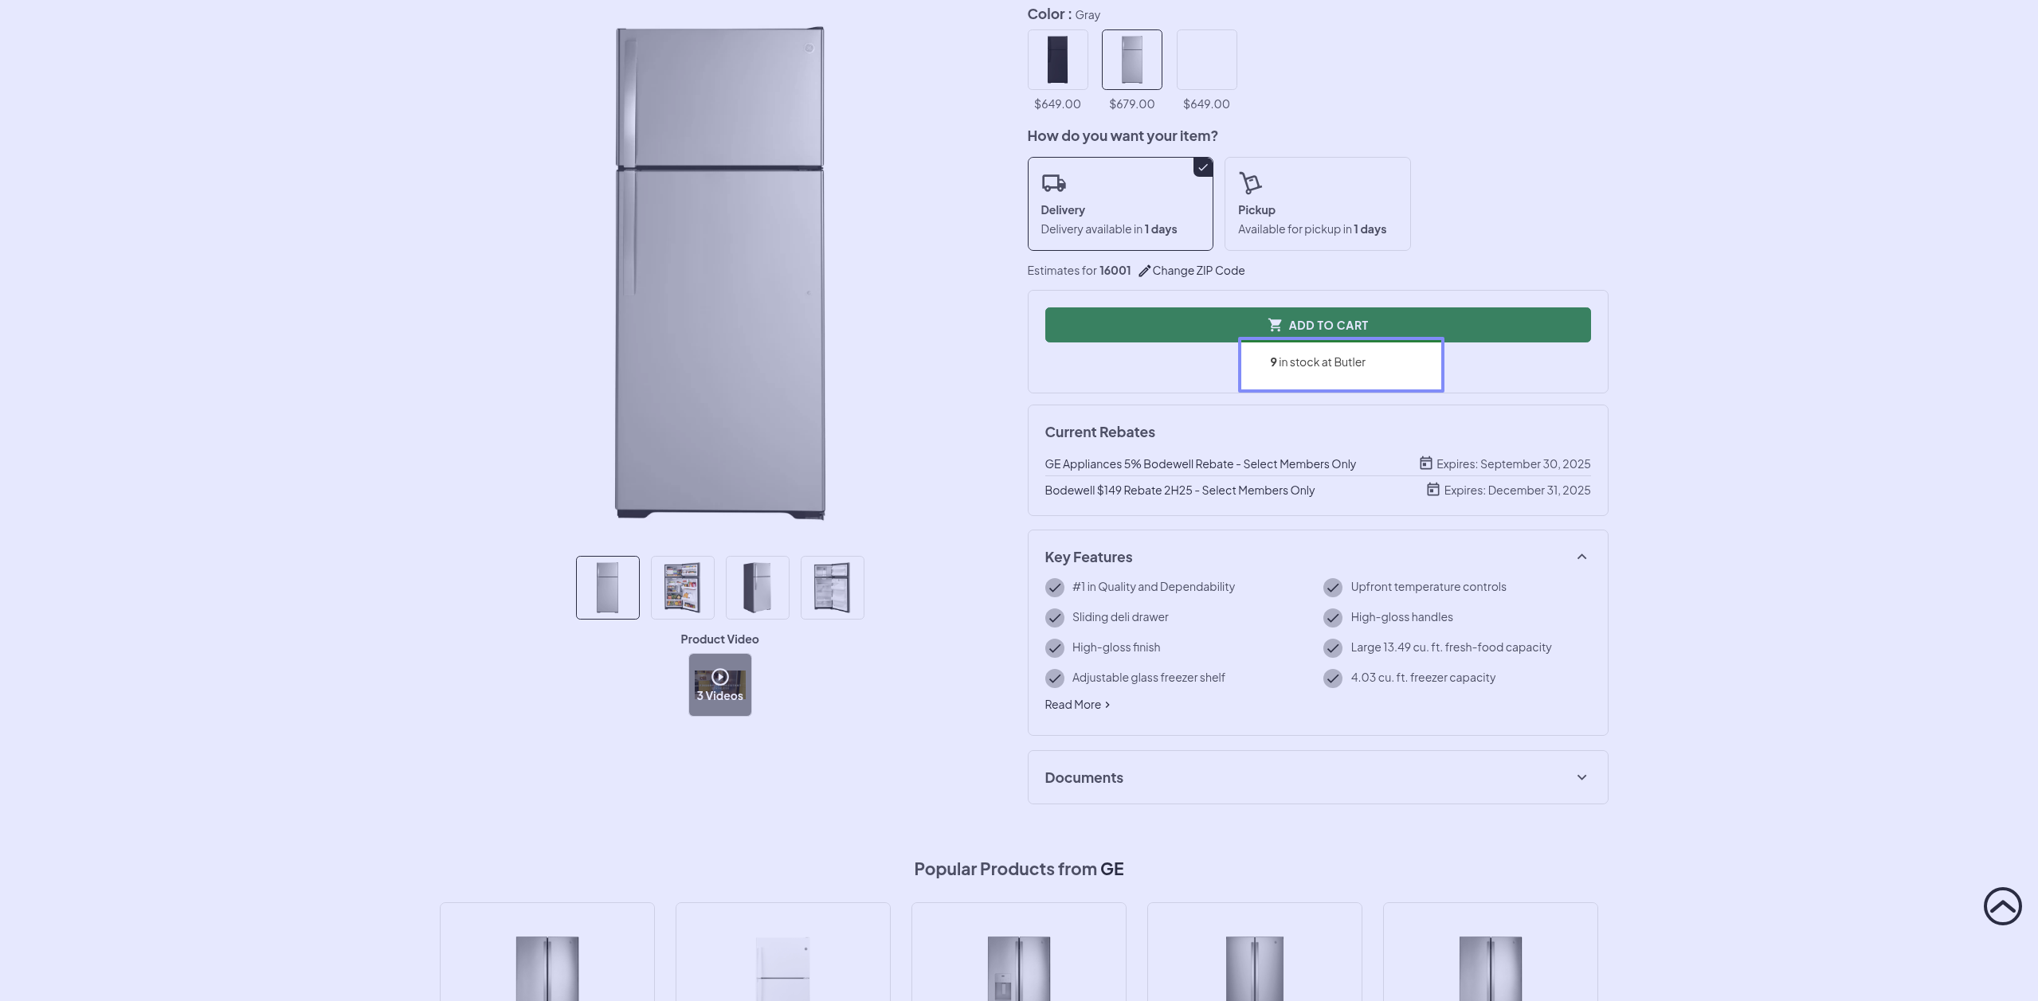Open GE Appliances 5% Bodewell Rebate

[x=1200, y=464]
